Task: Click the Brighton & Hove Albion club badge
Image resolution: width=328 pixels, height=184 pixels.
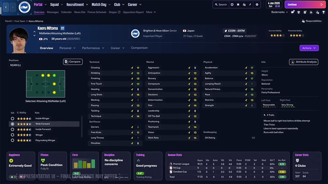Action: click(x=135, y=33)
